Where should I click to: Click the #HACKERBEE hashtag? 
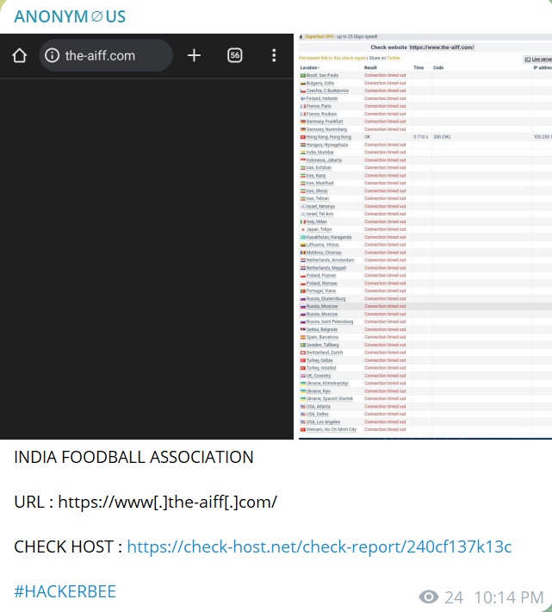click(65, 591)
